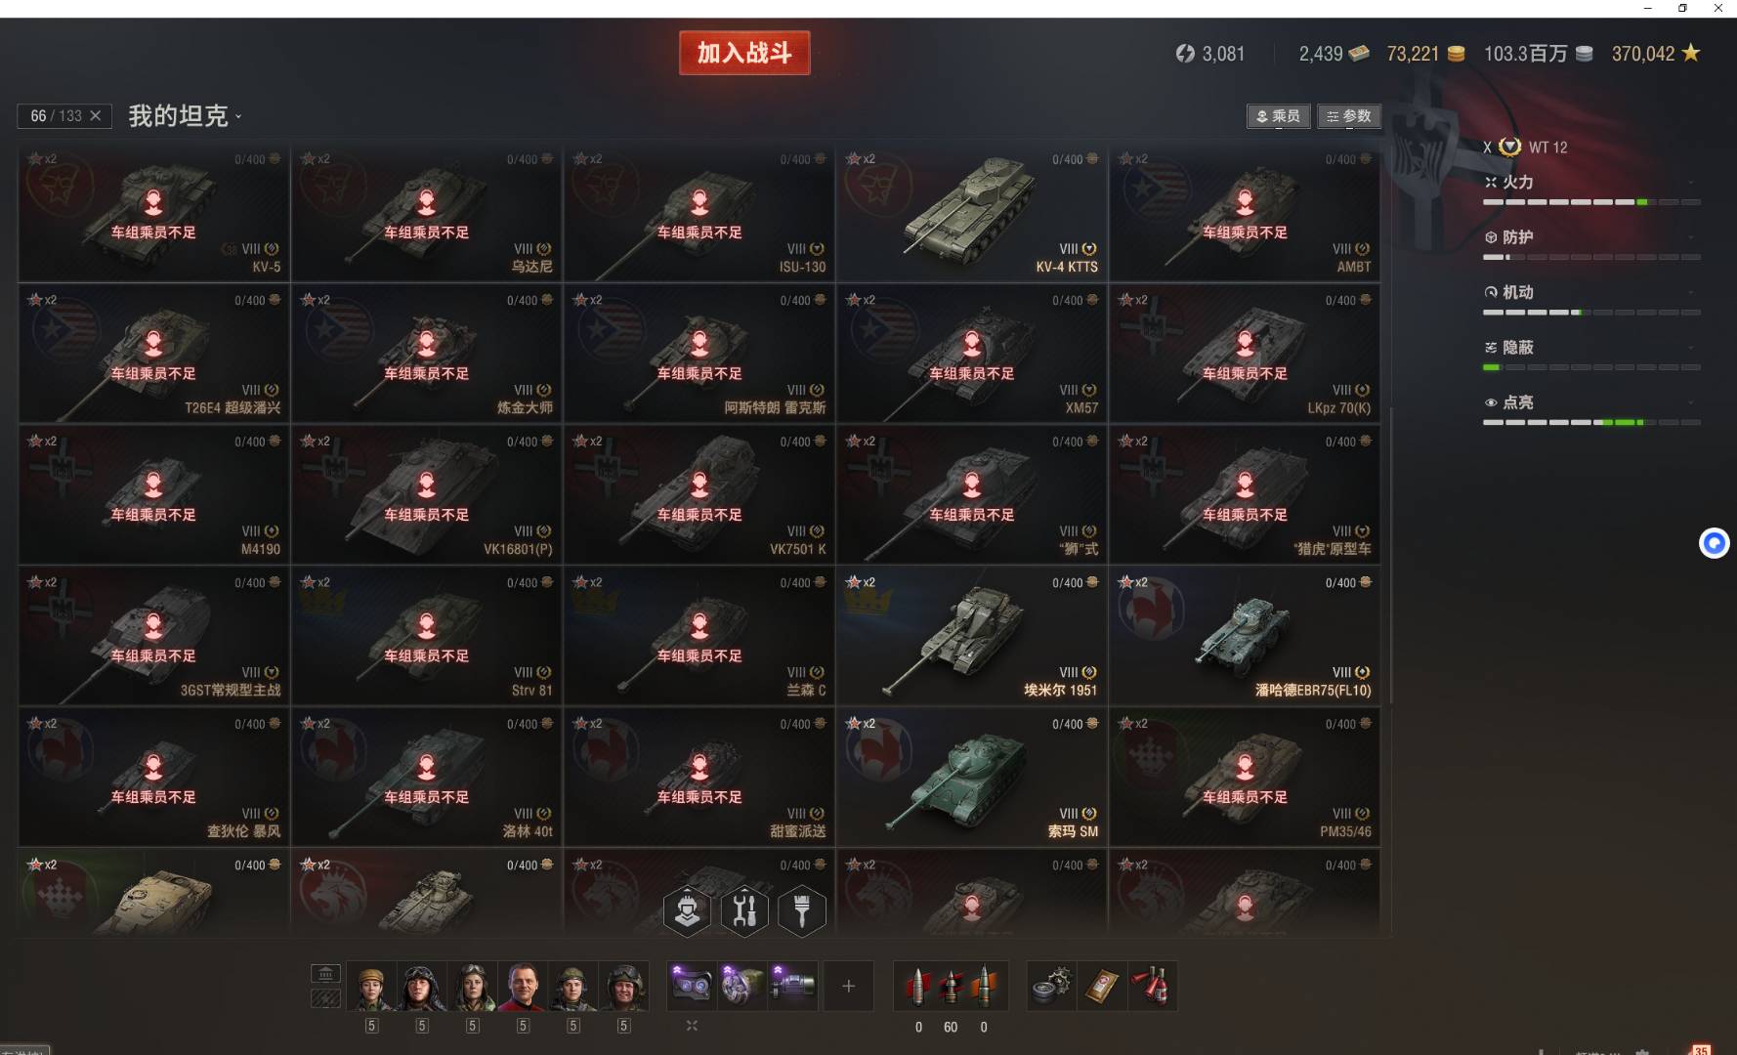Click the repair kit consumable with gears
The height and width of the screenshot is (1055, 1737).
tap(1052, 986)
